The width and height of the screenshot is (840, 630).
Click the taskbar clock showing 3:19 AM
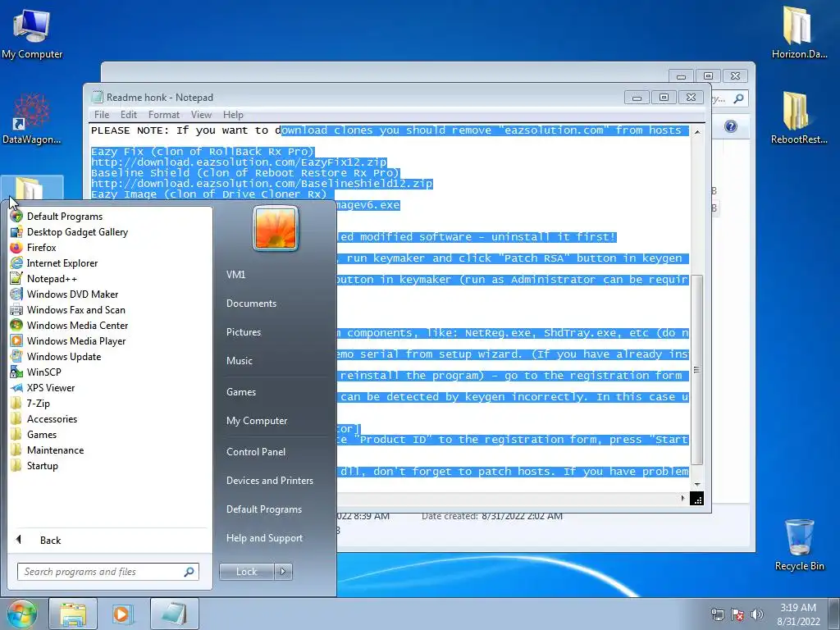pyautogui.click(x=798, y=614)
